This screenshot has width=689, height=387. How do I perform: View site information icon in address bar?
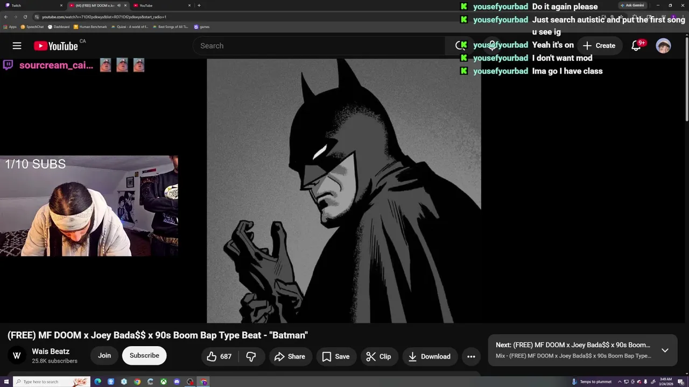(x=37, y=17)
